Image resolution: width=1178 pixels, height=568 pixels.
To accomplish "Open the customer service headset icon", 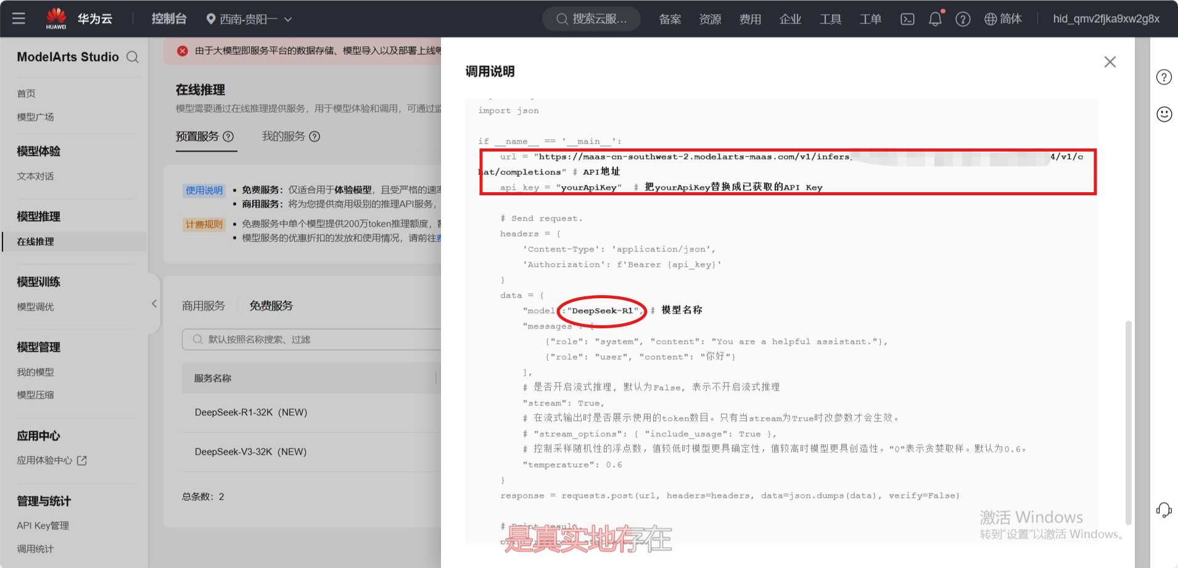I will pyautogui.click(x=1164, y=510).
